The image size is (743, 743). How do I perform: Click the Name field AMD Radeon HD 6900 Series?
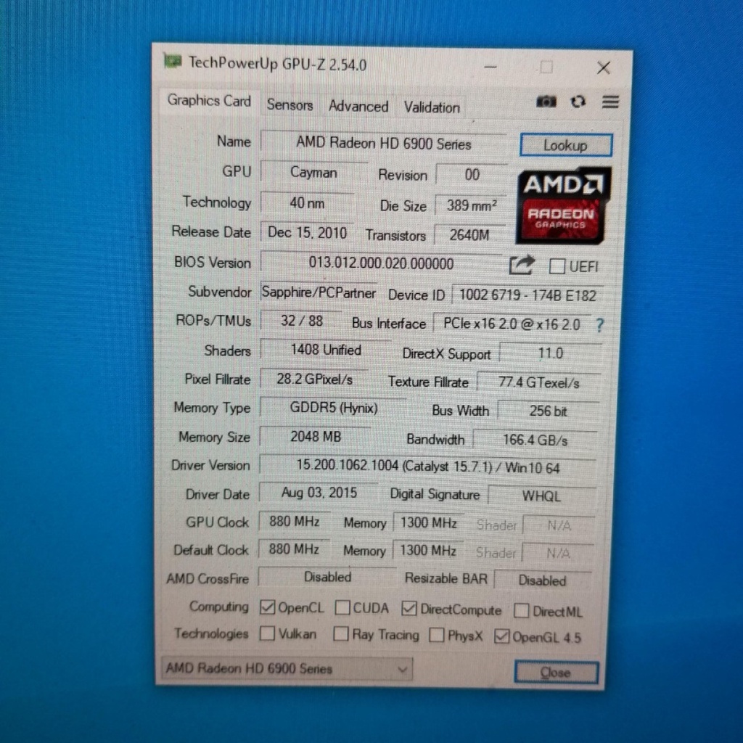[x=383, y=143]
